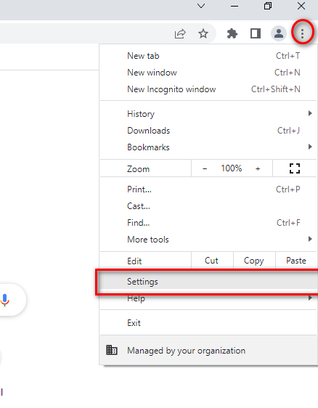This screenshot has height=408, width=318.
Task: Click the share page icon
Action: [180, 33]
